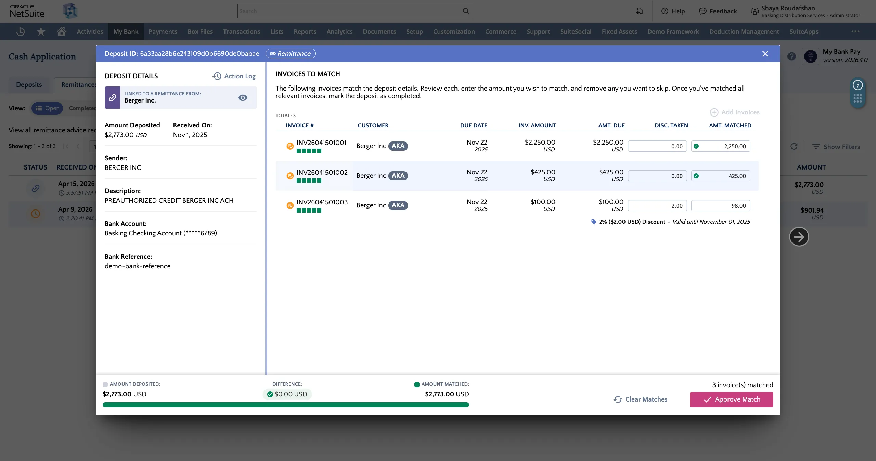This screenshot has width=876, height=461.
Task: Click AKA badge on INV26041501001 row
Action: pyautogui.click(x=398, y=146)
